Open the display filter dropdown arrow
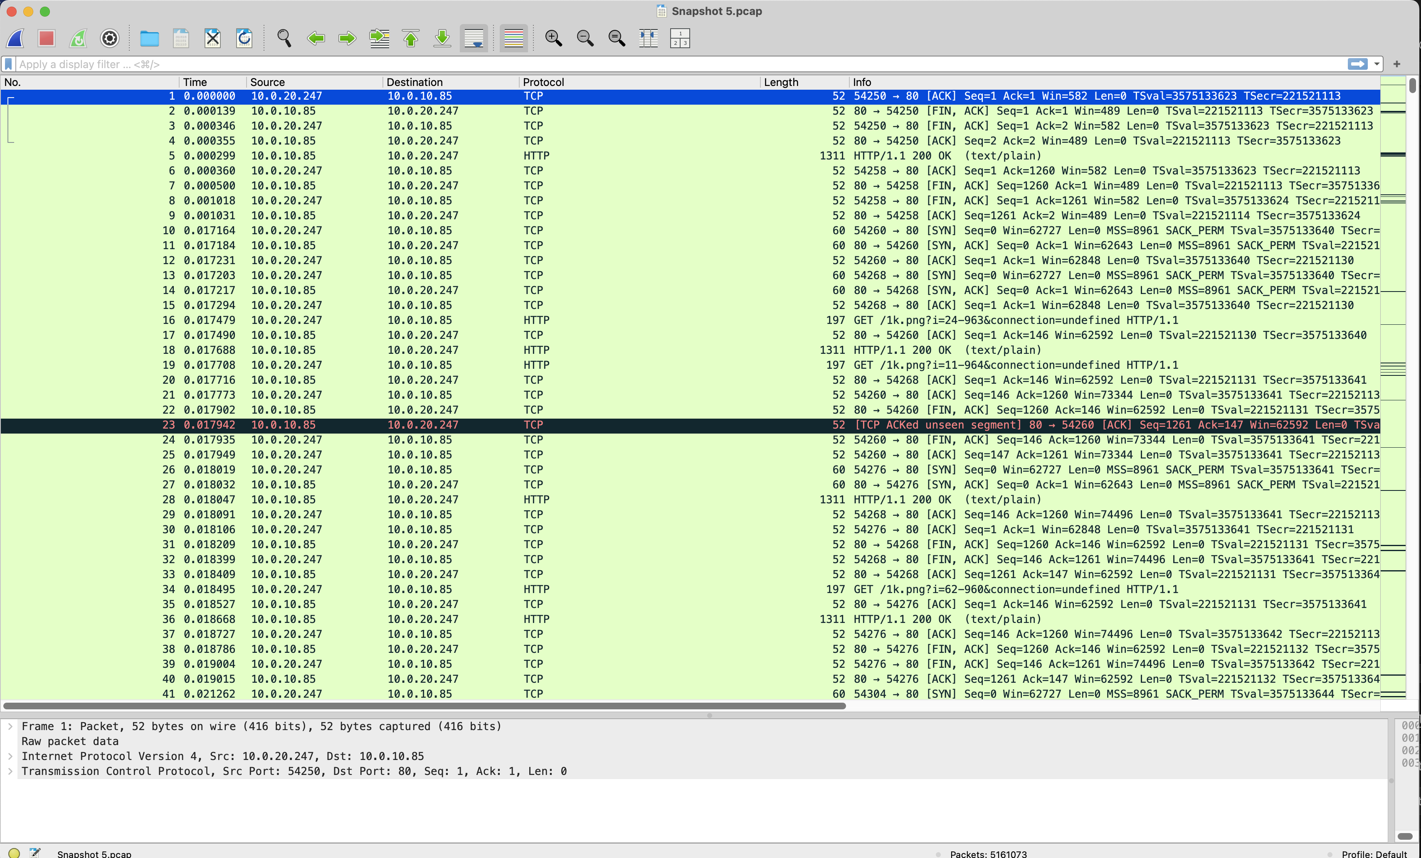 click(x=1377, y=64)
